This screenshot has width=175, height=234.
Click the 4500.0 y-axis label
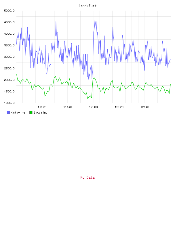[9, 22]
